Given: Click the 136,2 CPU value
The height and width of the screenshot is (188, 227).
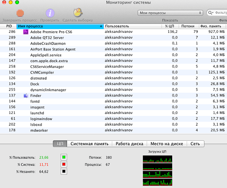Looking at the screenshot, I should (173, 32).
